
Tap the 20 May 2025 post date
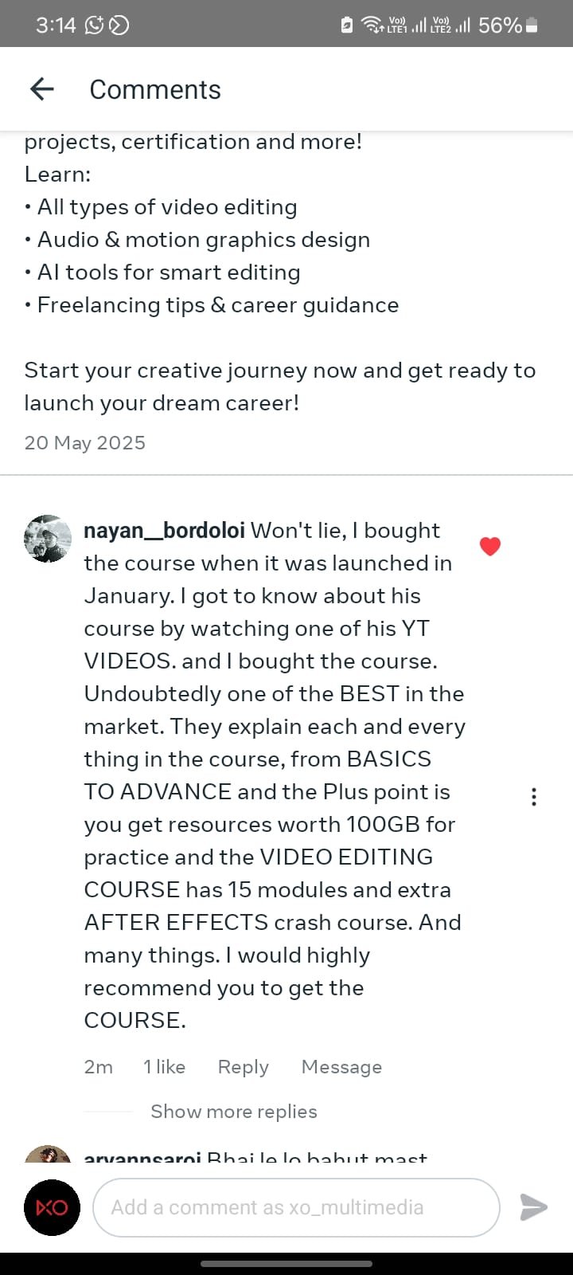coord(85,443)
